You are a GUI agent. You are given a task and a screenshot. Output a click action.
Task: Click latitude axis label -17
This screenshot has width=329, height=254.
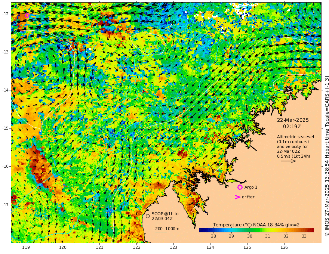[6, 205]
